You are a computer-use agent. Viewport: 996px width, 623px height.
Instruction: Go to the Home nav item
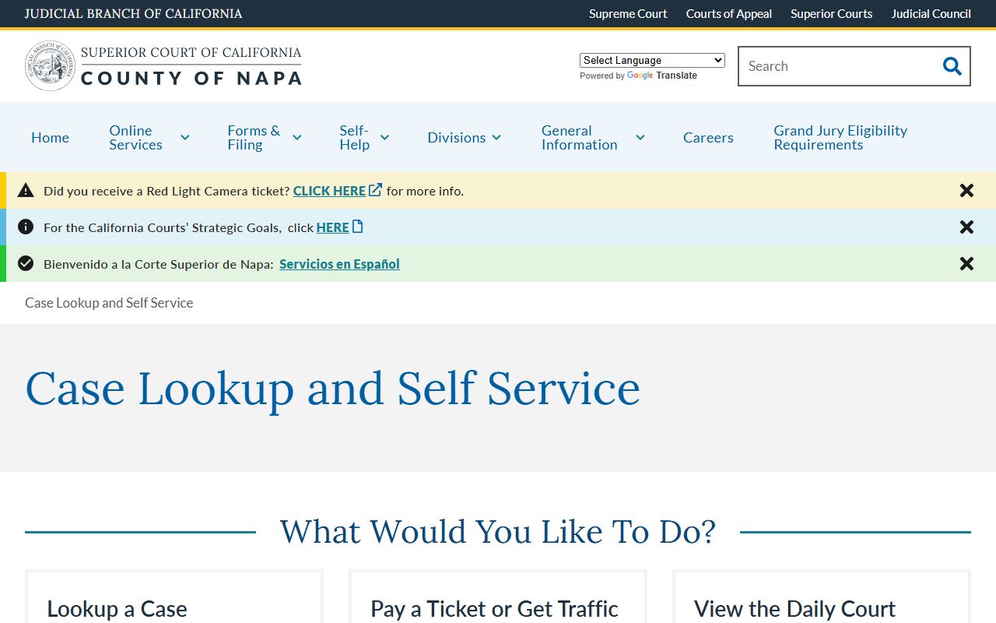point(50,138)
